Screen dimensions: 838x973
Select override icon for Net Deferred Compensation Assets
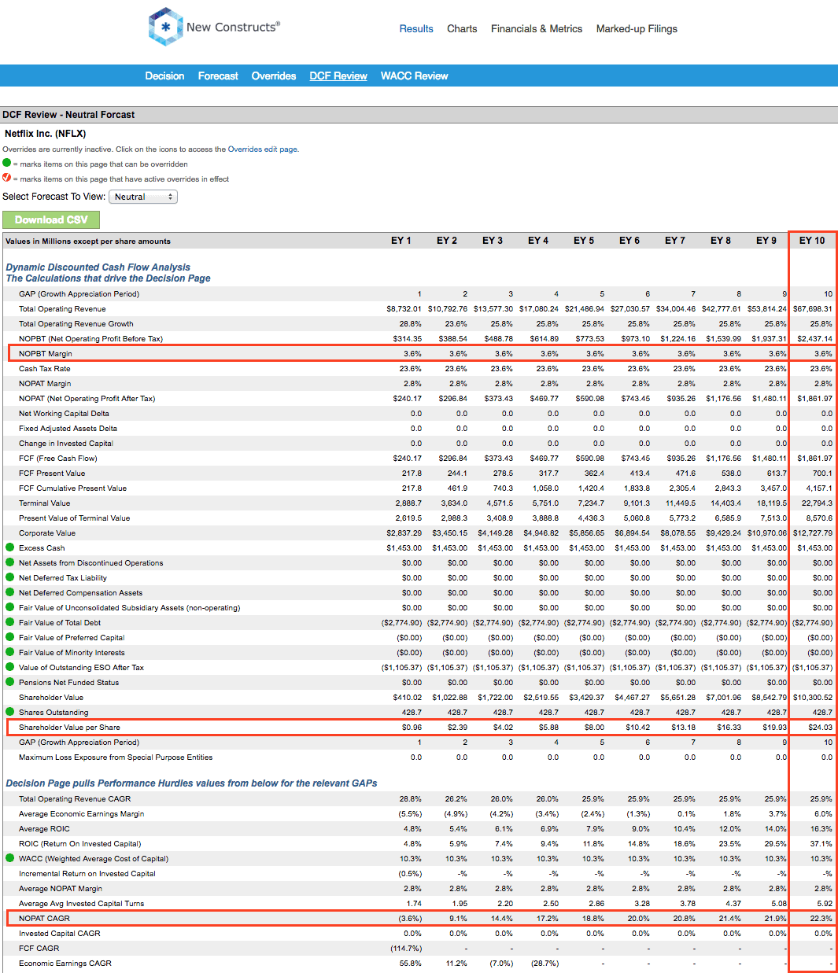[9, 592]
